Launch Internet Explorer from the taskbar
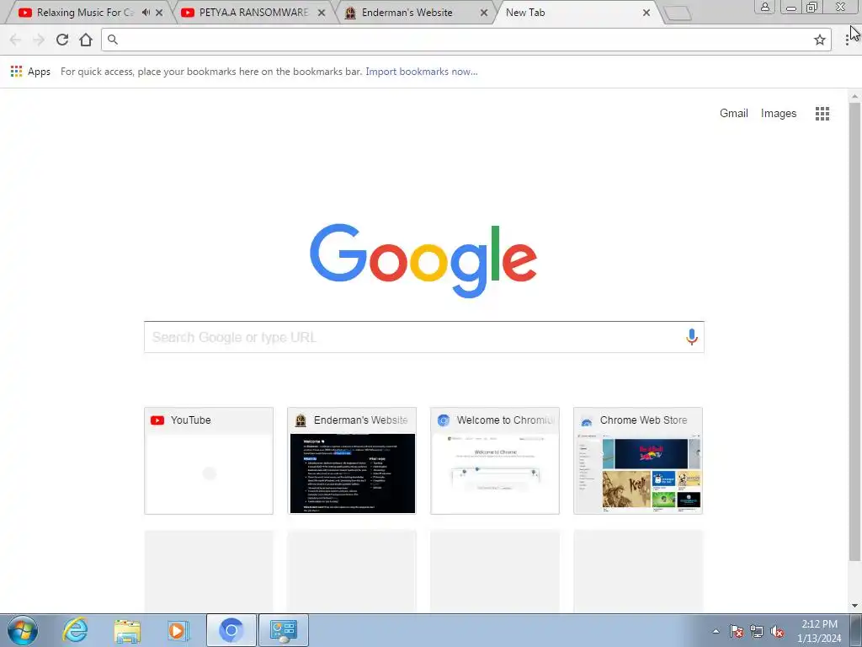 pyautogui.click(x=75, y=630)
